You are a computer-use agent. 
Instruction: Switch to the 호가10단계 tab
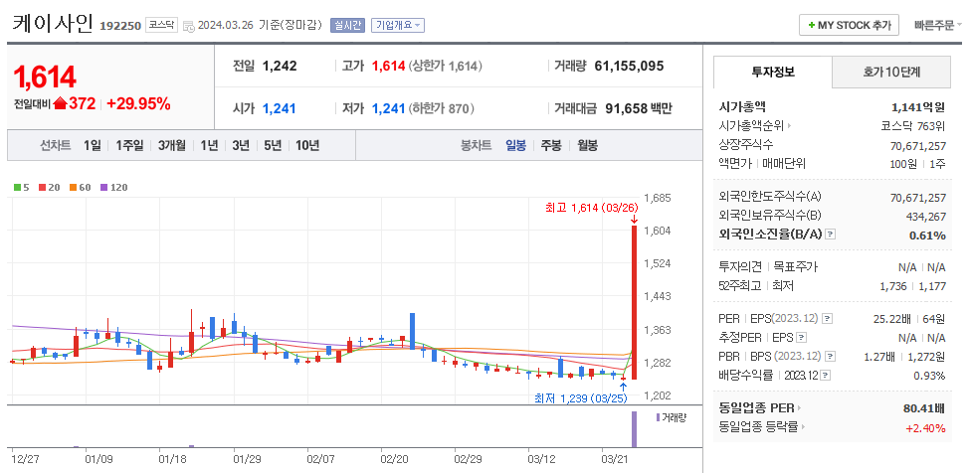tap(891, 72)
